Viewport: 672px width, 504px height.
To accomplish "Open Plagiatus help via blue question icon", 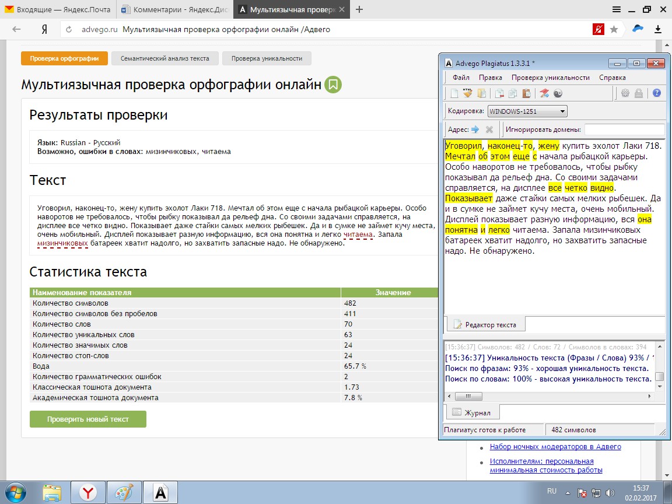I will tap(657, 93).
